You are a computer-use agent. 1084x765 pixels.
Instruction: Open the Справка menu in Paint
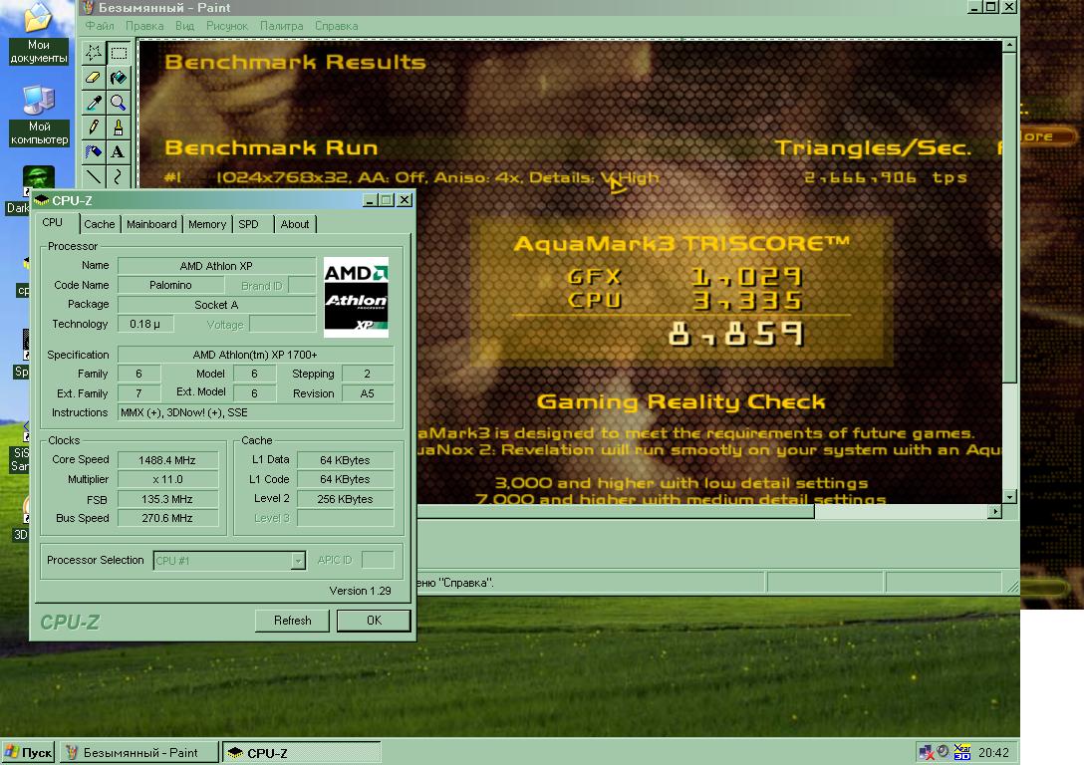pos(336,26)
